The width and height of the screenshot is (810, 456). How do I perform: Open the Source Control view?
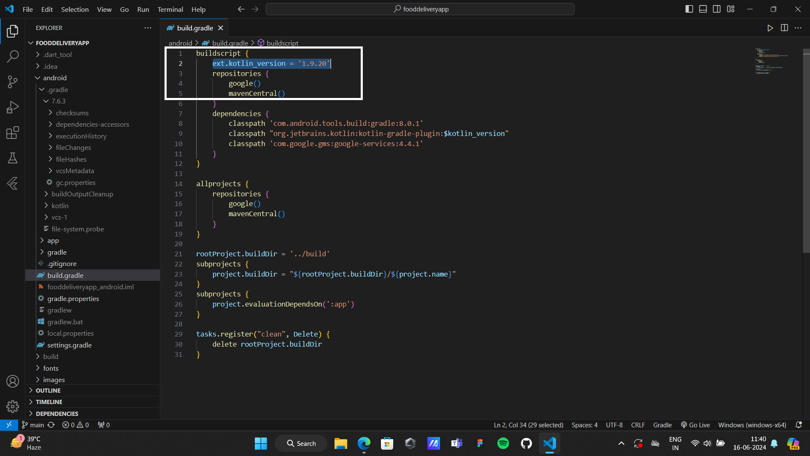[x=13, y=81]
